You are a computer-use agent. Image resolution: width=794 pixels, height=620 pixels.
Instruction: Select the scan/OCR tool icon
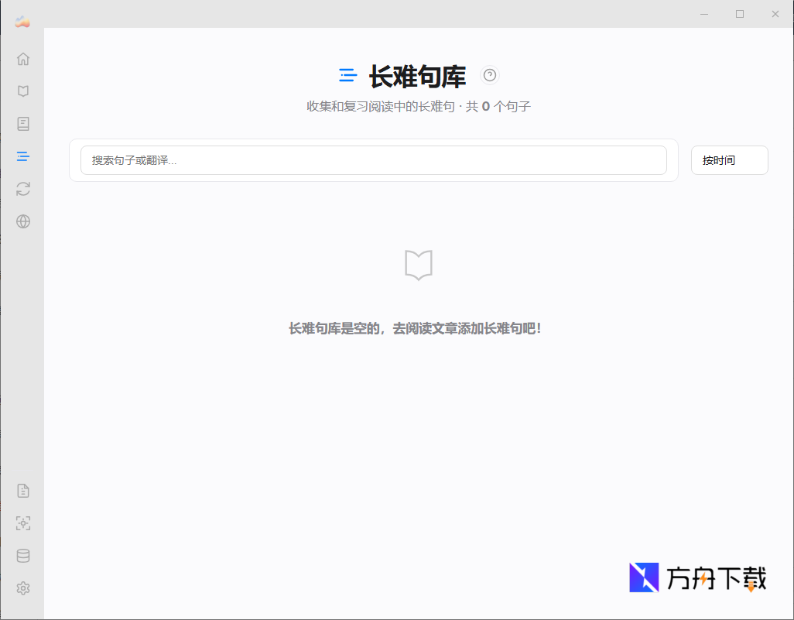(22, 523)
